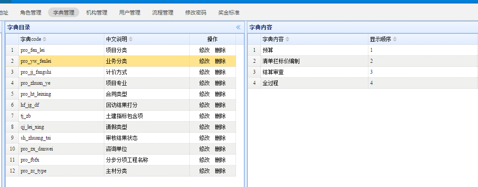Select the 修改密码 menu item
The width and height of the screenshot is (478, 187).
coord(195,13)
